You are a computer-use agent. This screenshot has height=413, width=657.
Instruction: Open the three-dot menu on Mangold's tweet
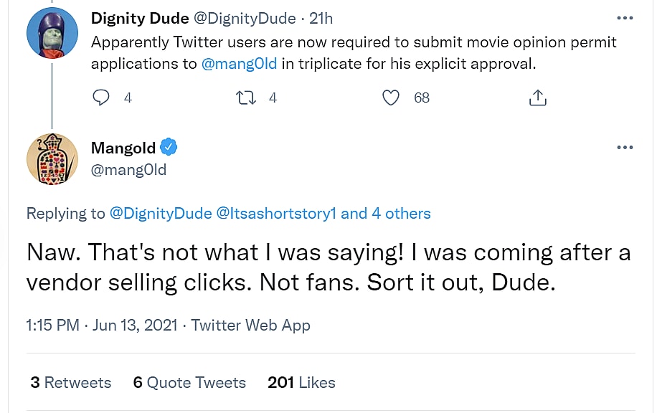tap(625, 148)
